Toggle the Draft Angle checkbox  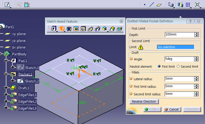[131, 59]
